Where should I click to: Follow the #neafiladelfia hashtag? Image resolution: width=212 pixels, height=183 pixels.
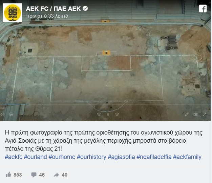click(x=154, y=157)
